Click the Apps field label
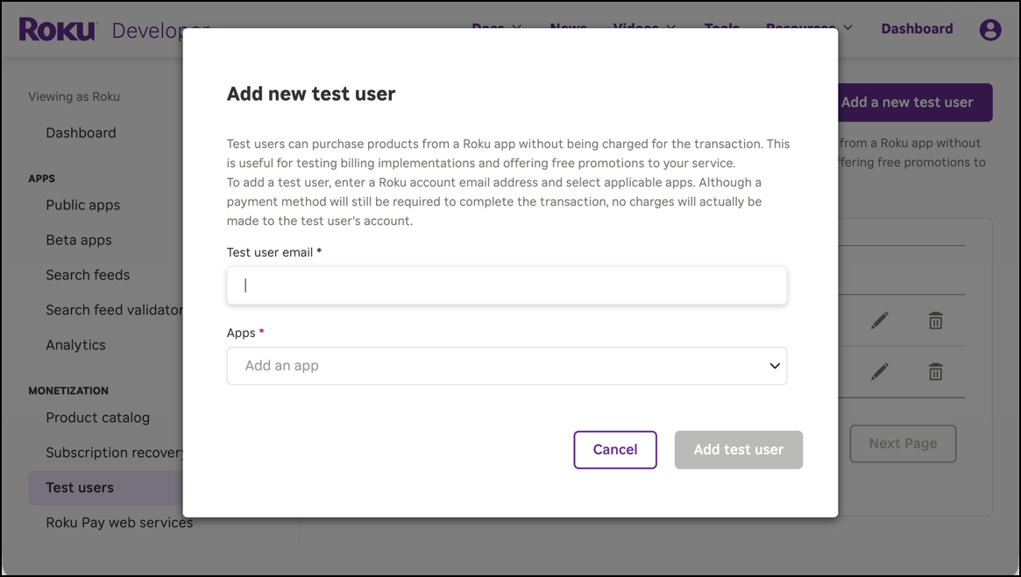The height and width of the screenshot is (577, 1021). (245, 333)
